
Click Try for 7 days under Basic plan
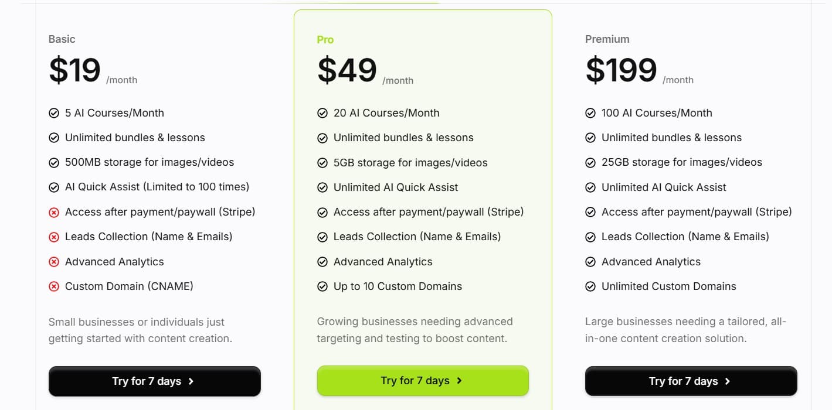pyautogui.click(x=154, y=381)
